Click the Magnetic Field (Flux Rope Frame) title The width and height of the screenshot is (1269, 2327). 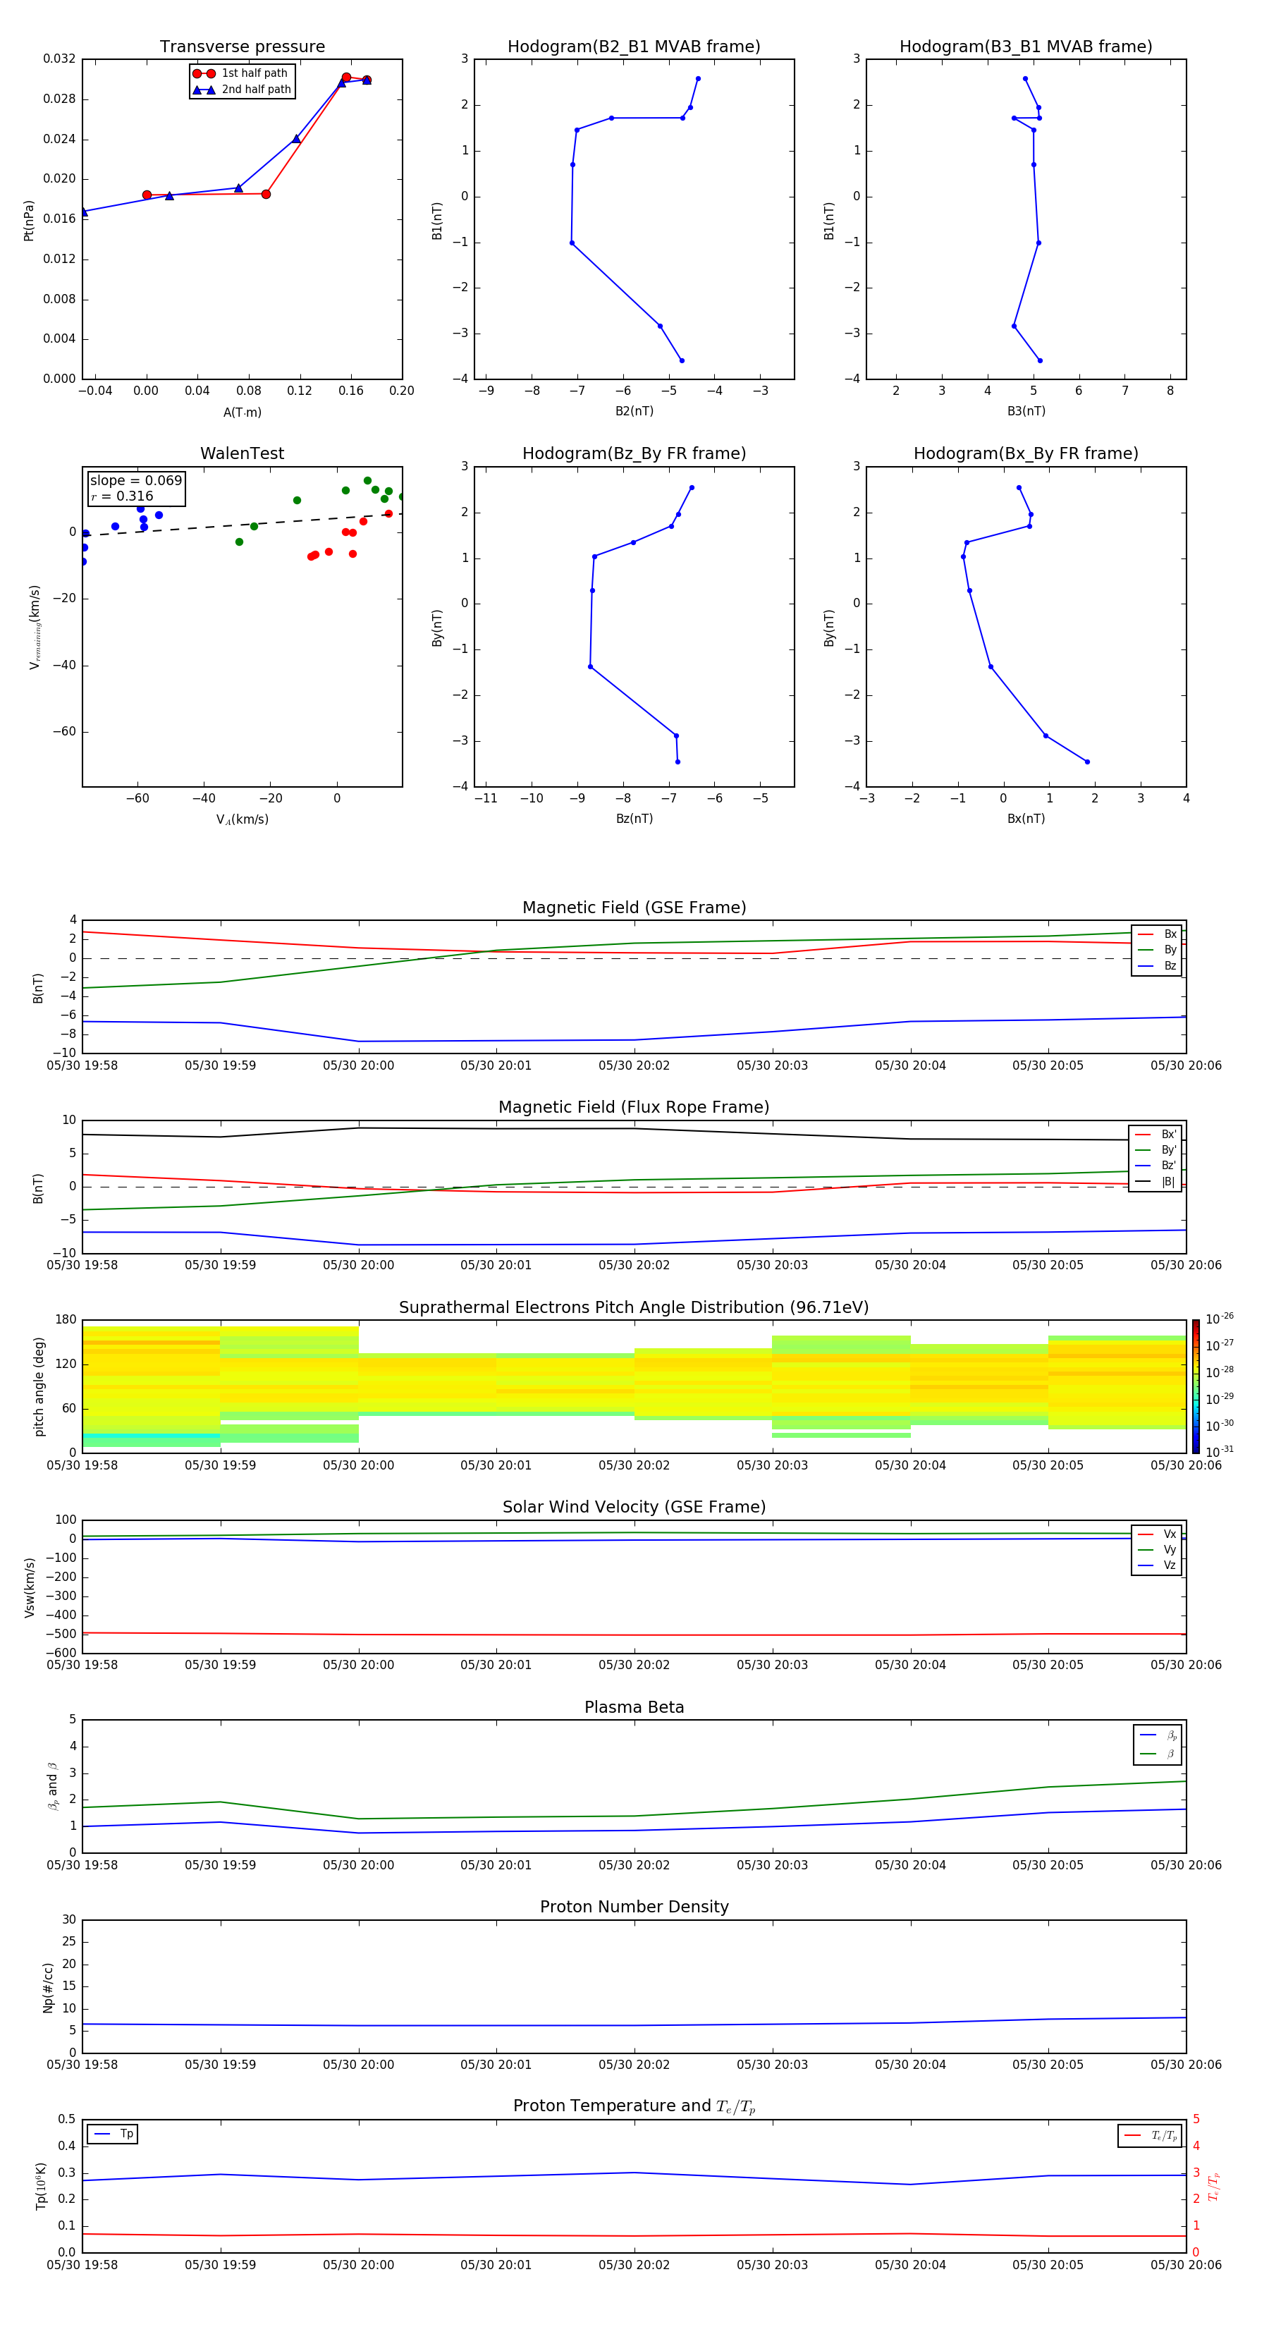tap(633, 1108)
